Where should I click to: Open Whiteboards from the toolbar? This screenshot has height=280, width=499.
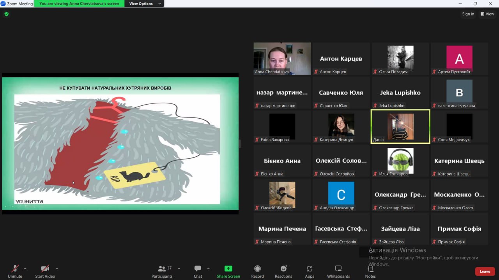click(338, 269)
